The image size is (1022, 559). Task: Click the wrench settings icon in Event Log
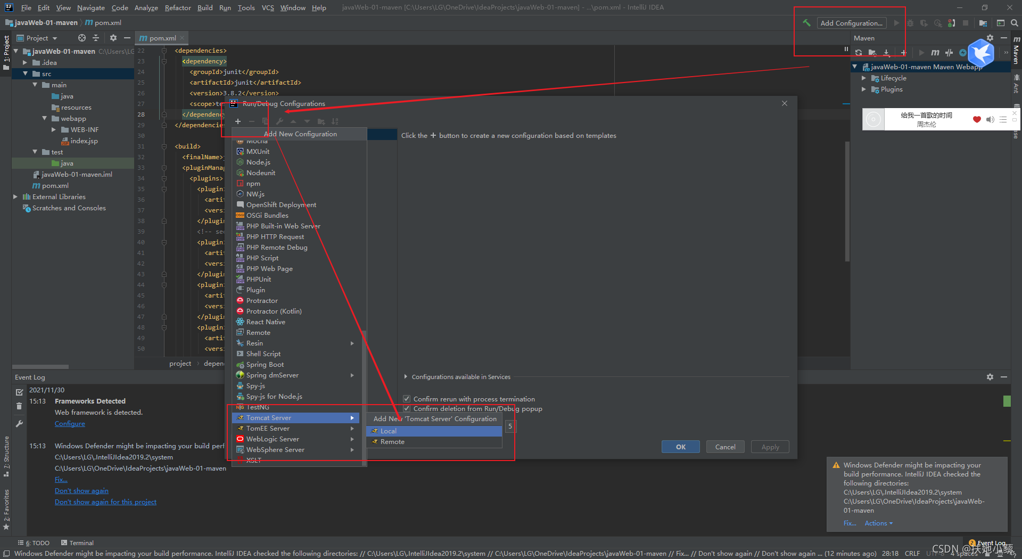(19, 424)
